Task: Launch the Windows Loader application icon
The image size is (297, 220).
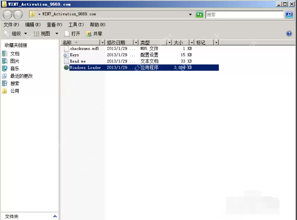Action: pos(66,67)
